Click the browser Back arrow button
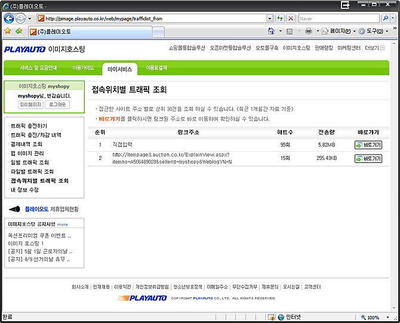 (x=8, y=19)
